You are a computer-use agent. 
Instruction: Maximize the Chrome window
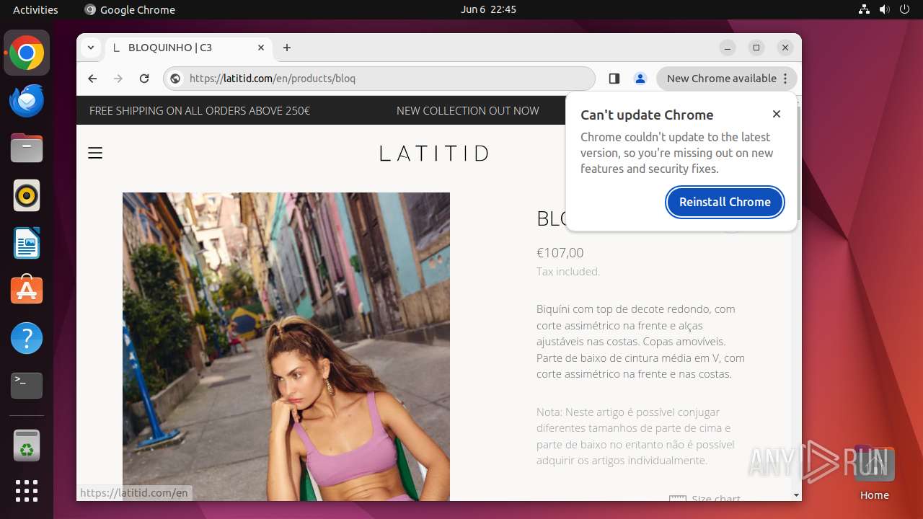pos(756,48)
